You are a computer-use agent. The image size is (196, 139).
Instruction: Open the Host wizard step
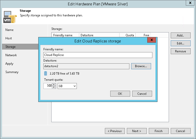[8, 38]
